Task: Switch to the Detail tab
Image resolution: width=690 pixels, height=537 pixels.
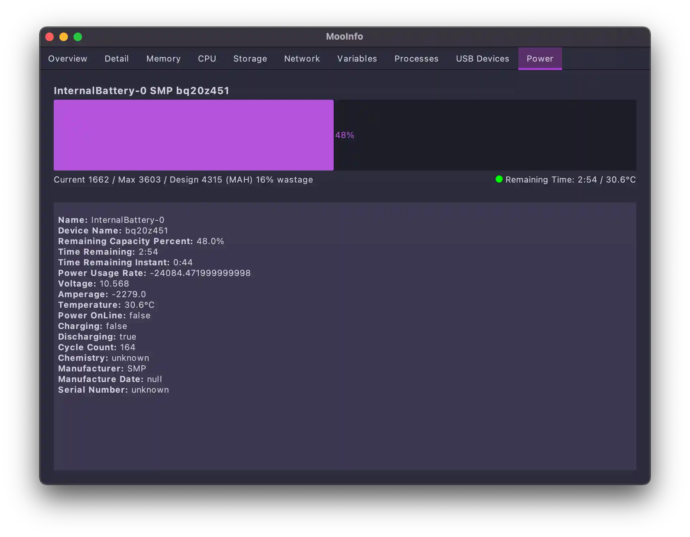Action: click(x=117, y=59)
